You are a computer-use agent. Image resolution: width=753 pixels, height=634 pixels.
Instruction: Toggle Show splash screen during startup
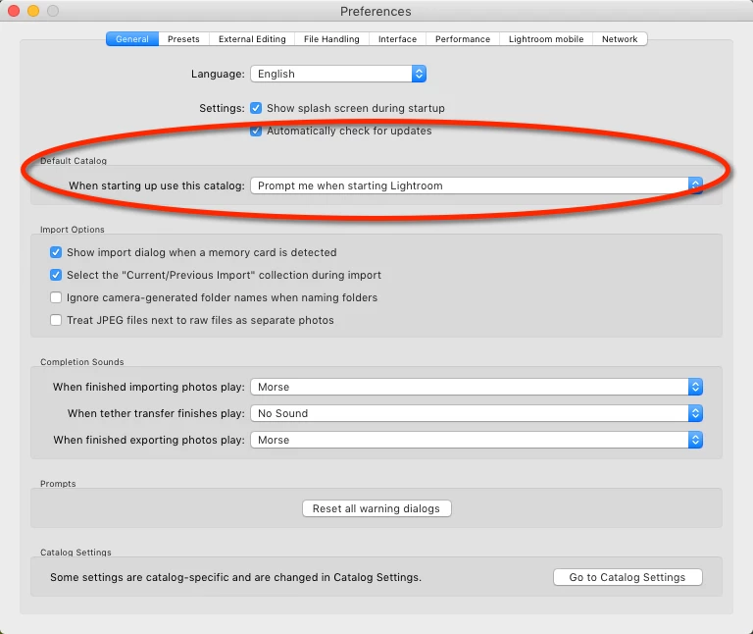[x=256, y=108]
